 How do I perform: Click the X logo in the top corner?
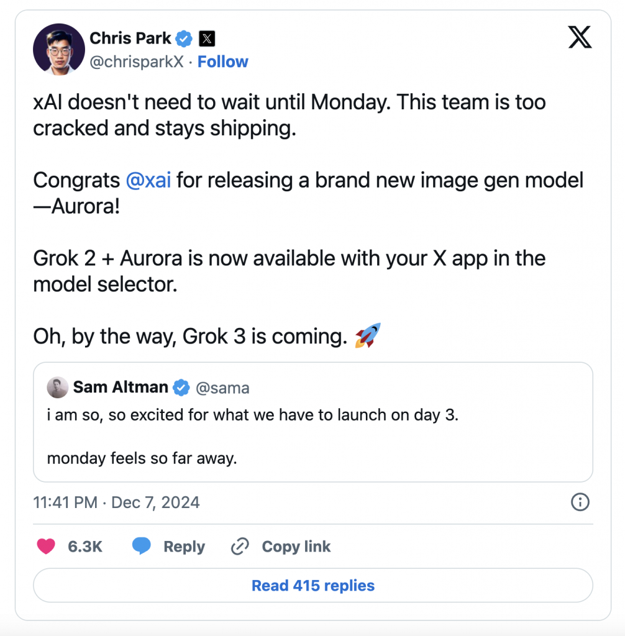580,39
